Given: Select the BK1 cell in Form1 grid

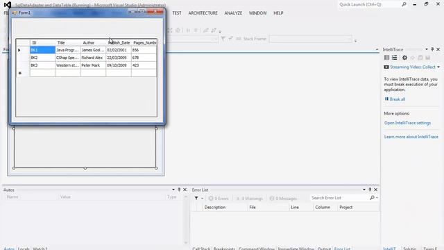Looking at the screenshot, I should 42,50.
